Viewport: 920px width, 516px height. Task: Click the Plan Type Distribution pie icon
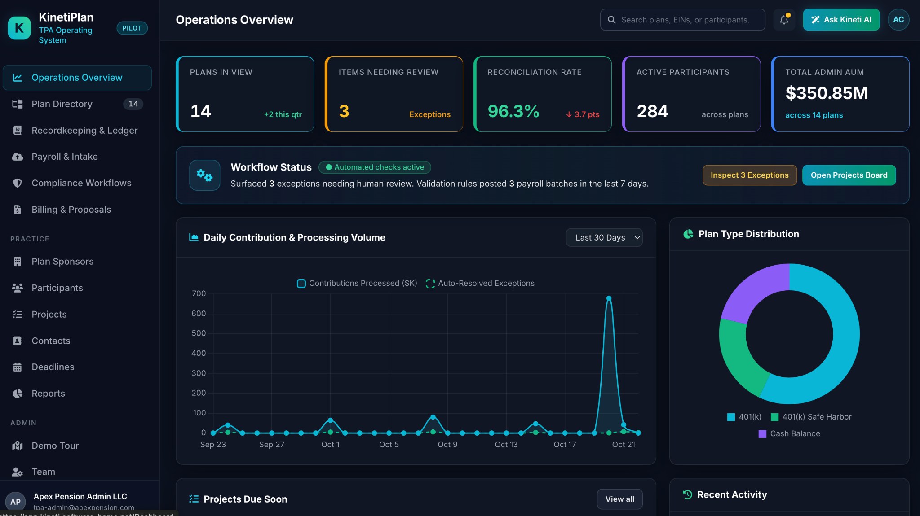(x=688, y=234)
